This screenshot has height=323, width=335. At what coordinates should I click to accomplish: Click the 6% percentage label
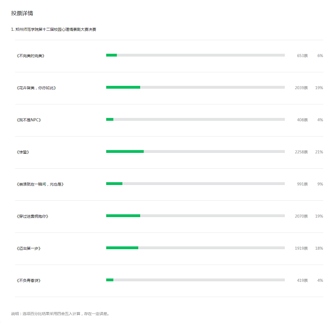[x=320, y=56]
